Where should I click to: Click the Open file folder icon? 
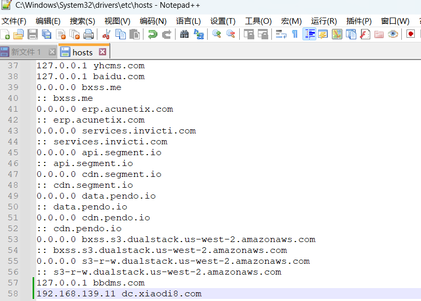19,34
